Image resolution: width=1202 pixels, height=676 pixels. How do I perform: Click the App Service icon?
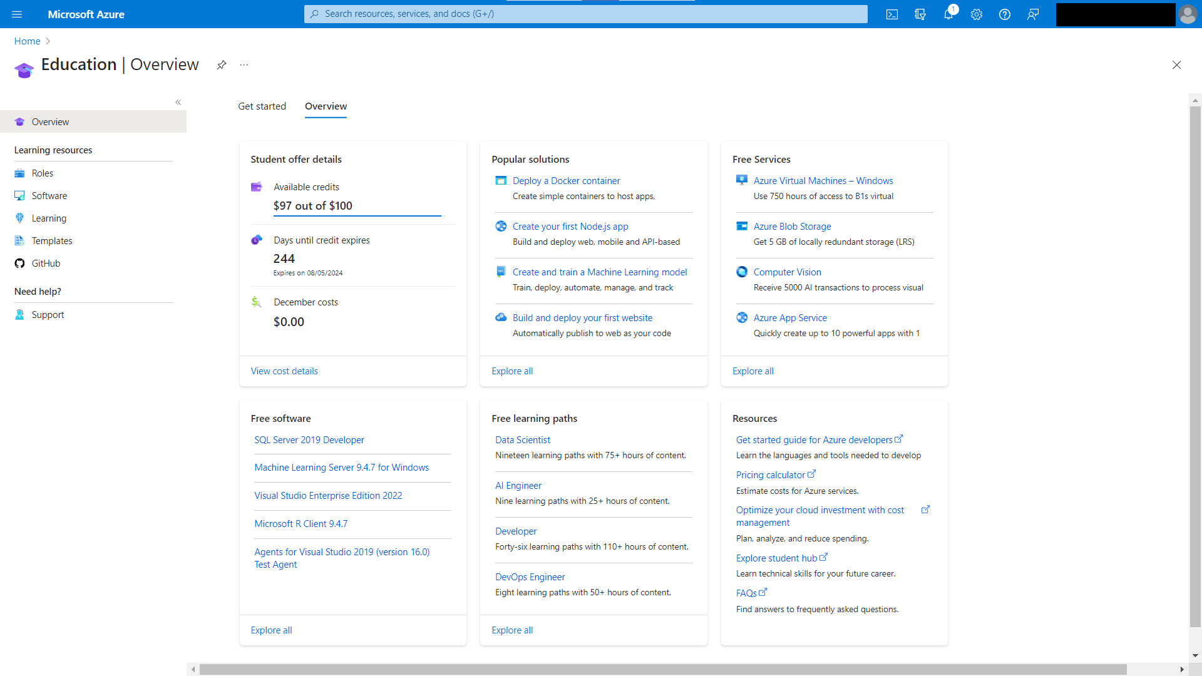(742, 317)
